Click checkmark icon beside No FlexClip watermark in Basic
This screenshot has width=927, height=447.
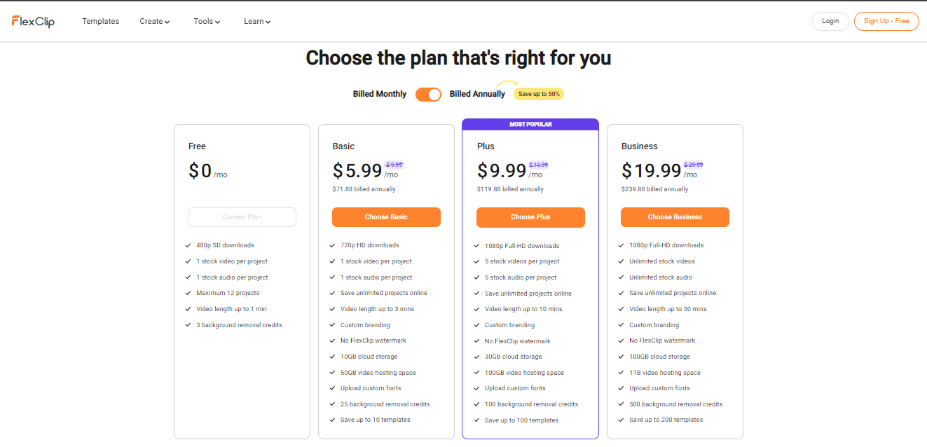[x=332, y=341]
